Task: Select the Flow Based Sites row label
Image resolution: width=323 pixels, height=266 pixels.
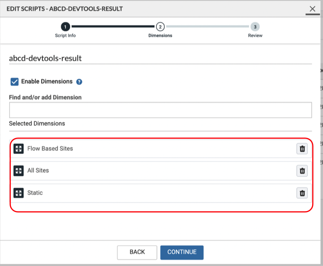Action: click(50, 149)
